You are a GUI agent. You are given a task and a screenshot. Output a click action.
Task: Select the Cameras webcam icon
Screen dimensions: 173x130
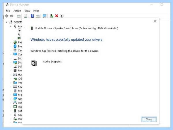pos(15,50)
